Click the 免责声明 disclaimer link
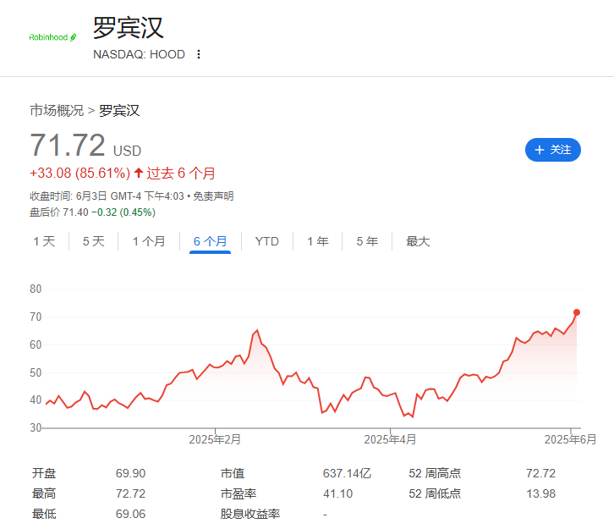 (213, 196)
